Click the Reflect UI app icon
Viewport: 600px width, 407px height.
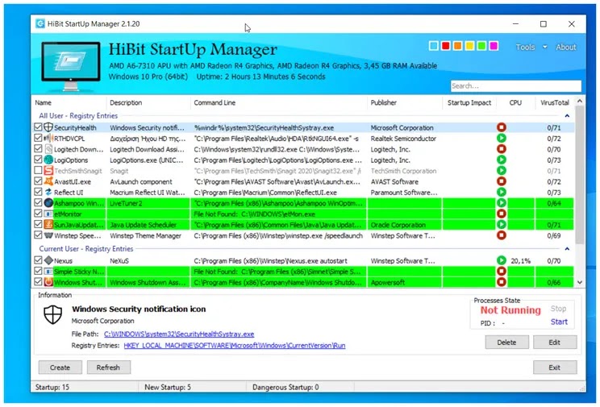48,192
